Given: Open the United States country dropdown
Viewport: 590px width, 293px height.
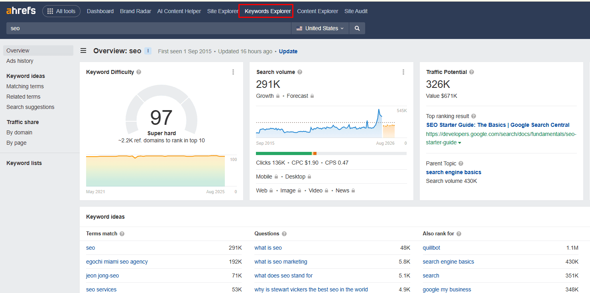Looking at the screenshot, I should coord(320,28).
